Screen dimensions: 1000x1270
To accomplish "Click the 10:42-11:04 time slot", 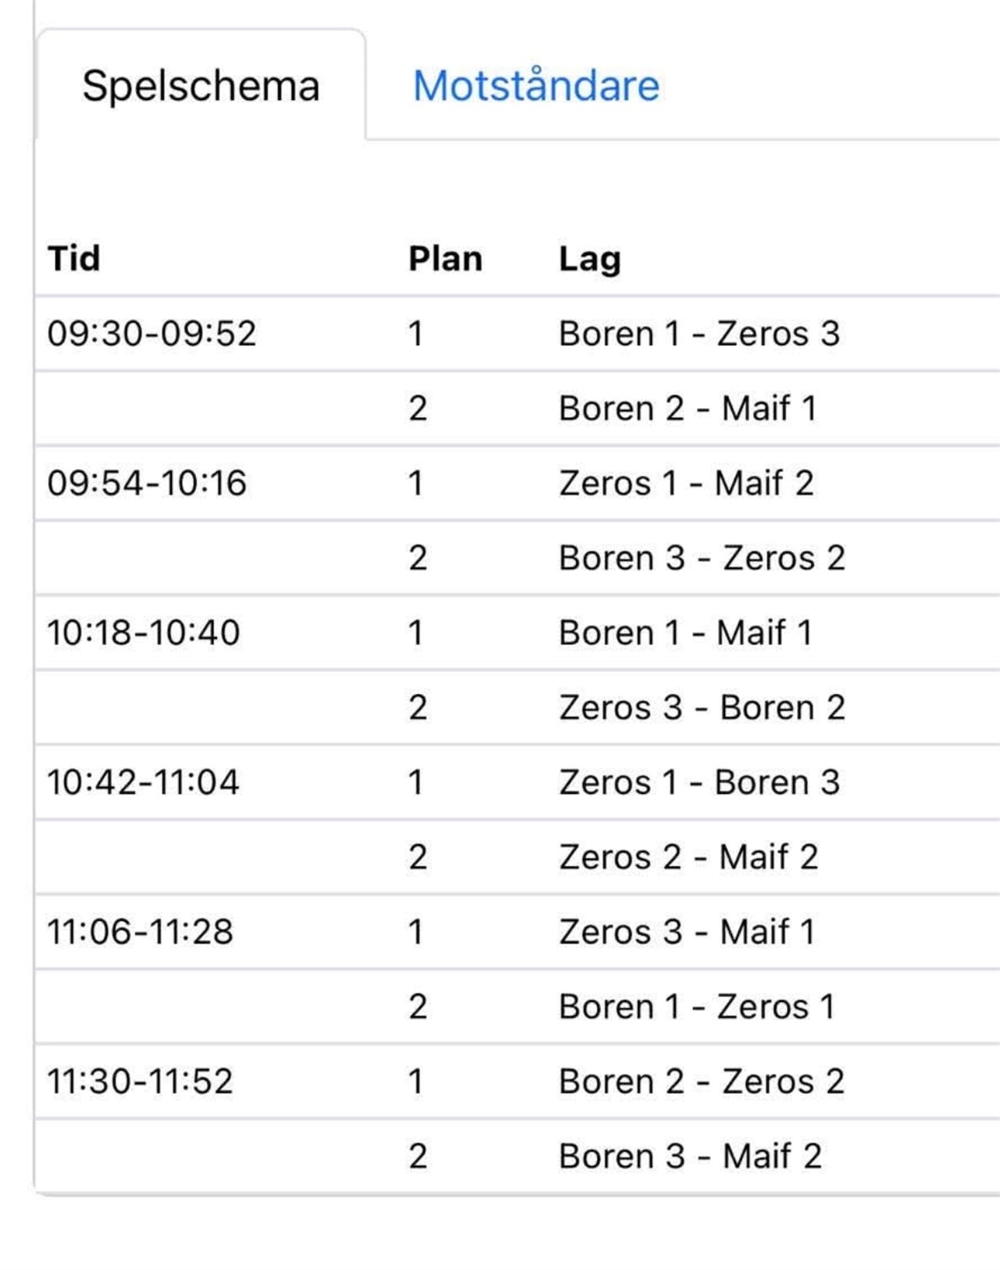I will tap(143, 782).
